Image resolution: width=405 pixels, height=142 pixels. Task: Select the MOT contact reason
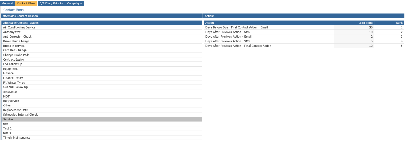click(x=102, y=96)
